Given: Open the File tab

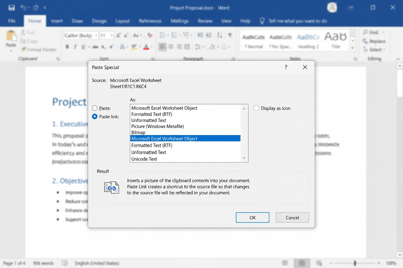Looking at the screenshot, I should [x=12, y=21].
